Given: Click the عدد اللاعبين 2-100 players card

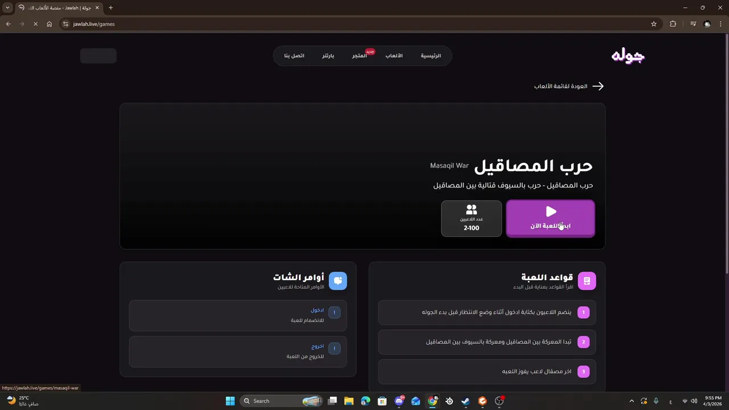Looking at the screenshot, I should tap(472, 218).
